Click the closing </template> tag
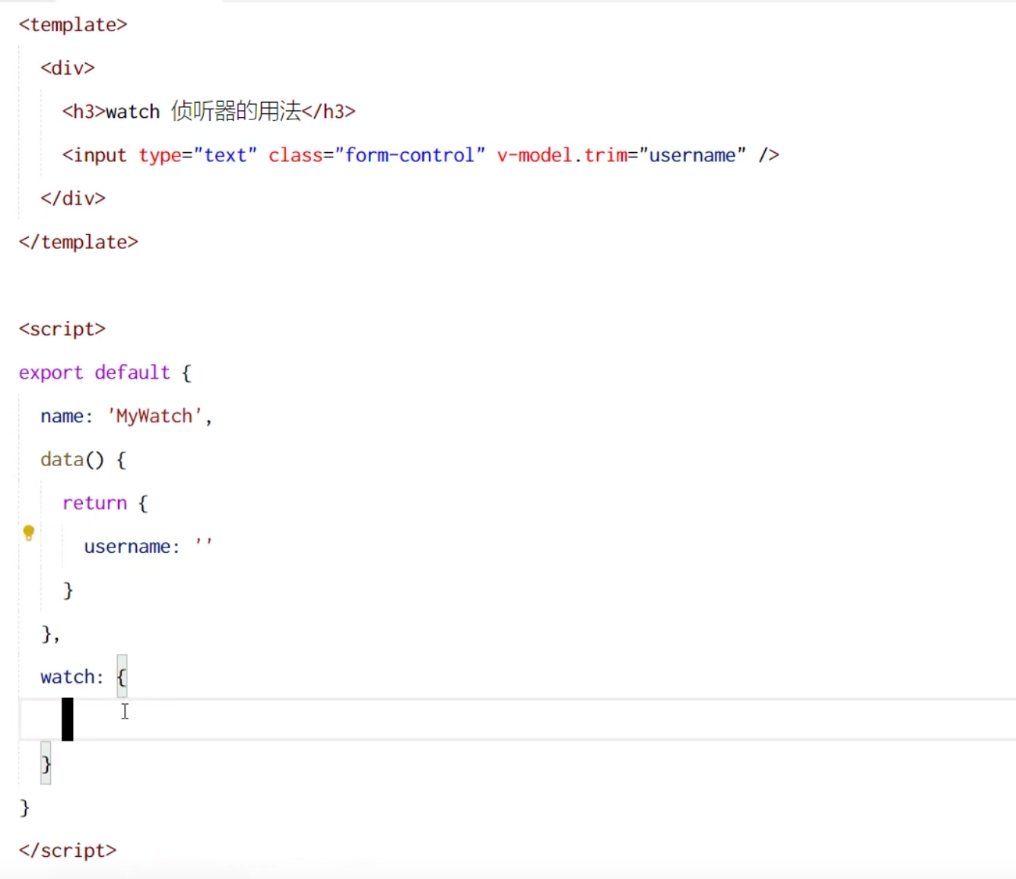Viewport: 1016px width, 879px height. coord(78,242)
